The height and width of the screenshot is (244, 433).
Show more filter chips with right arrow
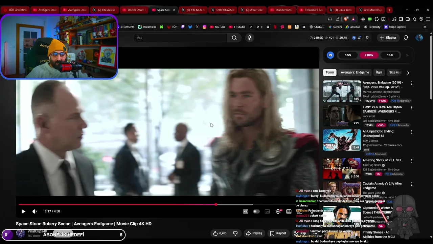[408, 73]
